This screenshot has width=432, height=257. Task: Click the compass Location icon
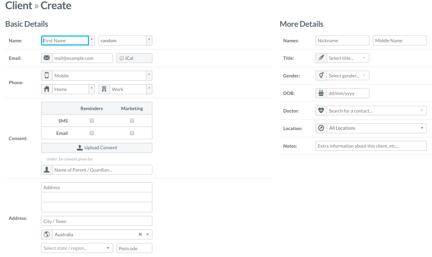tap(321, 128)
